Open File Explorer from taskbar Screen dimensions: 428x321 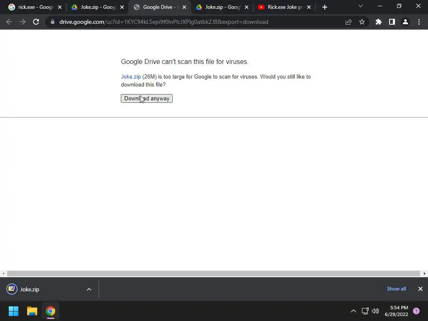coord(32,311)
